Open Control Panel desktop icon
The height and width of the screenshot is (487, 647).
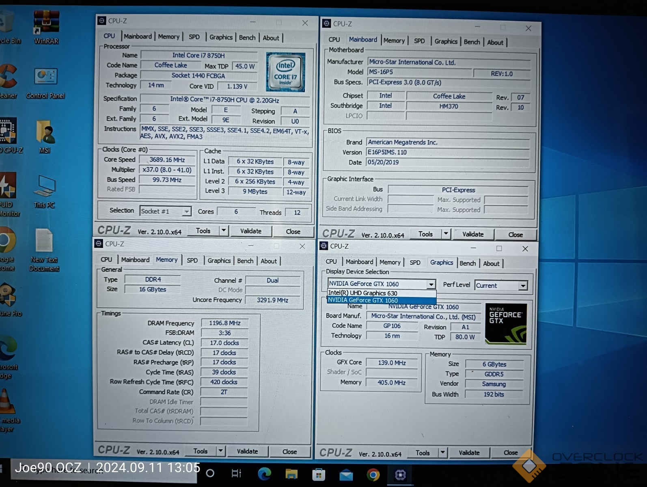tap(45, 83)
